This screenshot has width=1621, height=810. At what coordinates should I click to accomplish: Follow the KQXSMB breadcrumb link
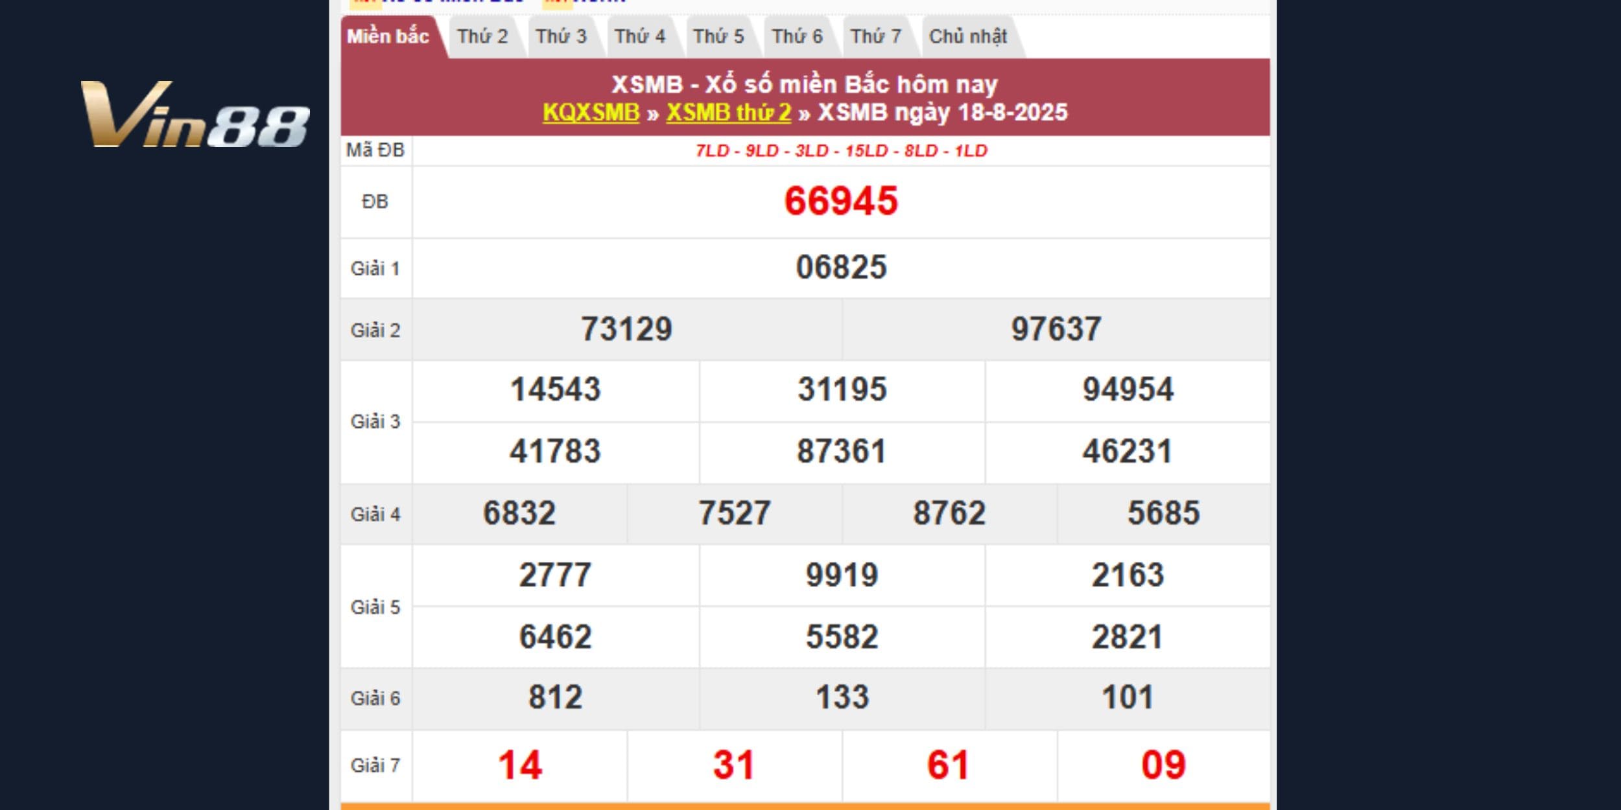coord(591,113)
